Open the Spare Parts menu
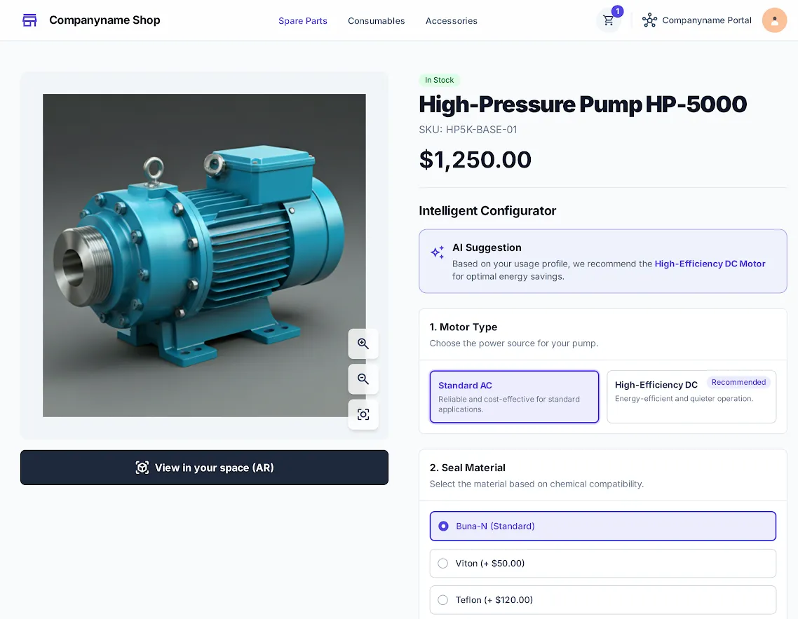The width and height of the screenshot is (798, 619). tap(303, 21)
